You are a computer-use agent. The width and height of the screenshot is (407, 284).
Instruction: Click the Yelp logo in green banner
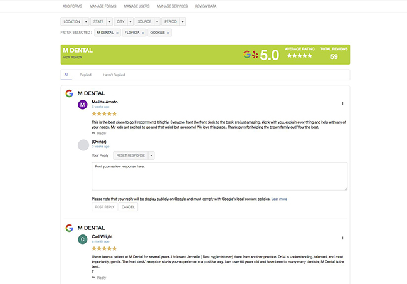255,55
